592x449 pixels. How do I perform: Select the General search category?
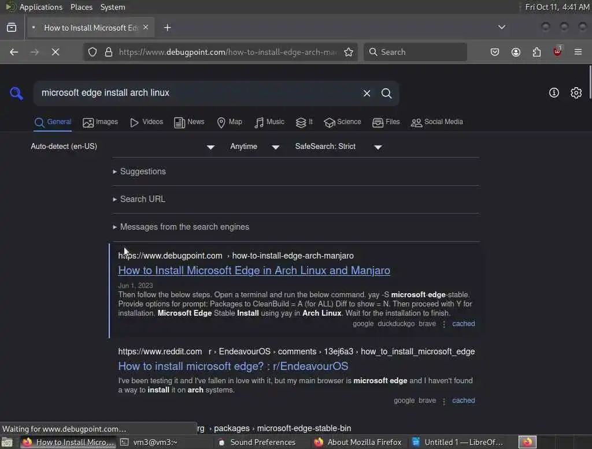[53, 122]
